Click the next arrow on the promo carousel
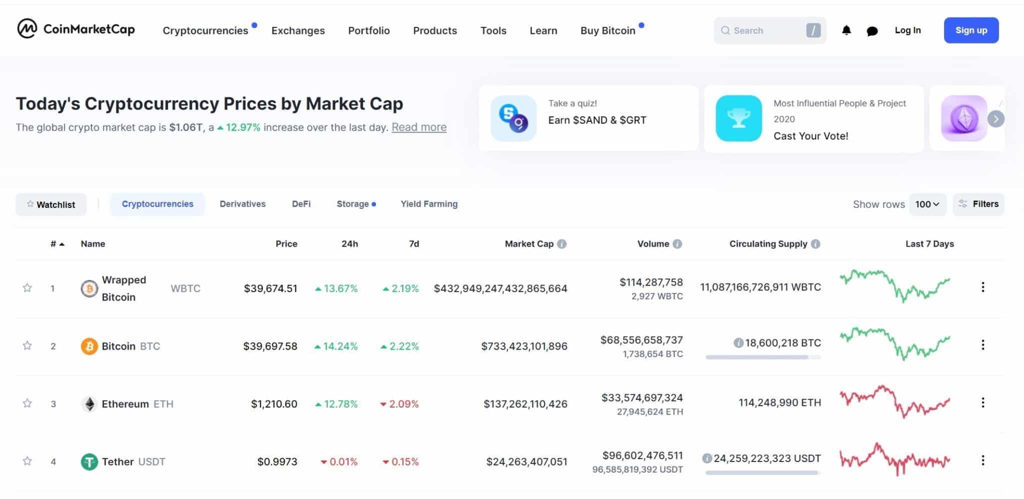Image resolution: width=1024 pixels, height=499 pixels. tap(995, 119)
